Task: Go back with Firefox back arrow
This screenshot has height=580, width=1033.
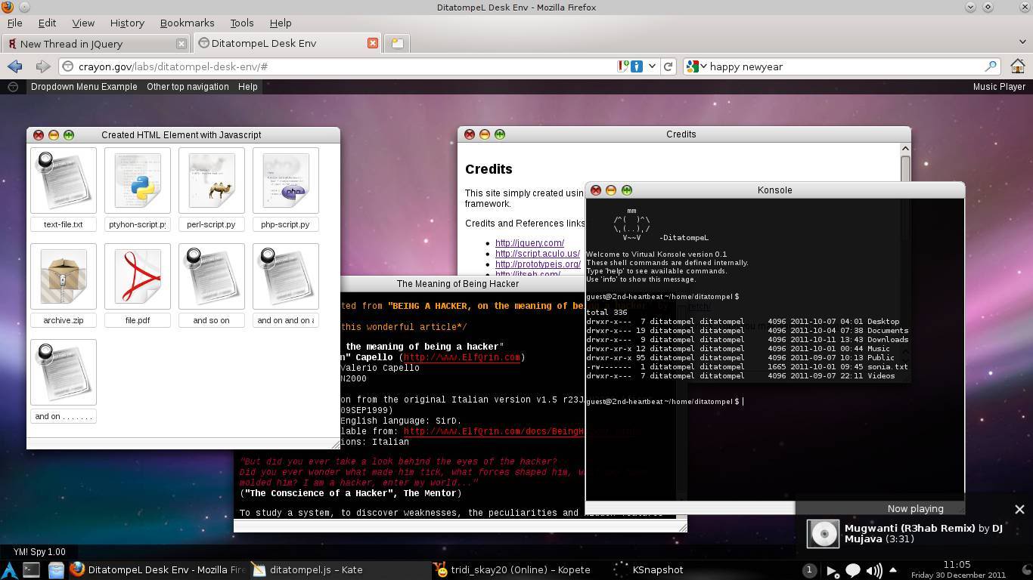Action: (x=14, y=66)
